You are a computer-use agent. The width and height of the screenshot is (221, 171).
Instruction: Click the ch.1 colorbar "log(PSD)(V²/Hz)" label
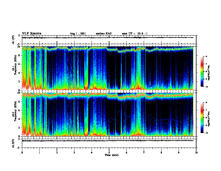pyautogui.click(x=209, y=73)
